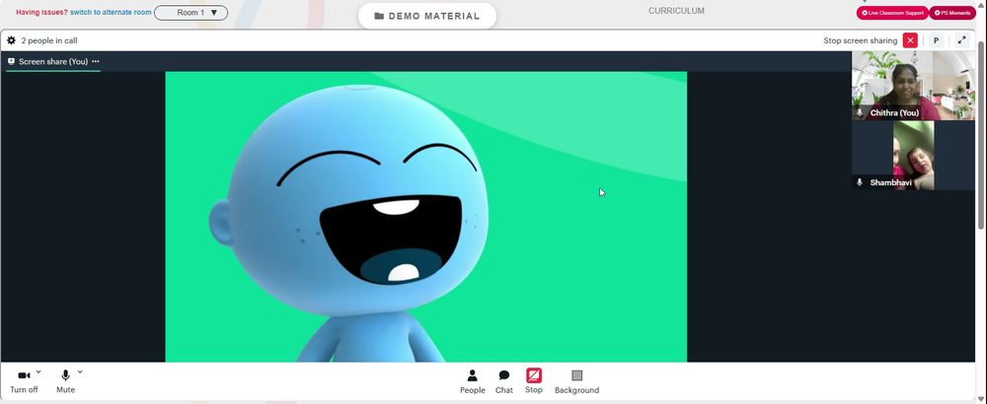Click switch to alternate room link
987x404 pixels.
click(x=111, y=12)
